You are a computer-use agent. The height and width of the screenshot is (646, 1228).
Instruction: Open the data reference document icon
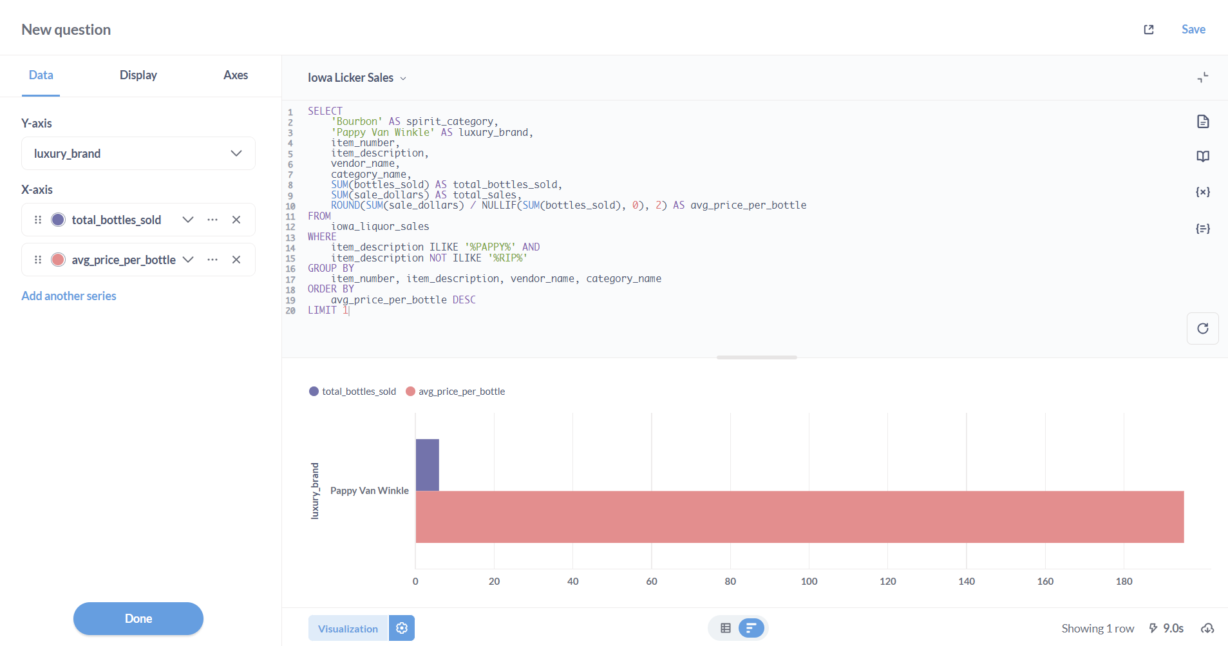(x=1202, y=122)
